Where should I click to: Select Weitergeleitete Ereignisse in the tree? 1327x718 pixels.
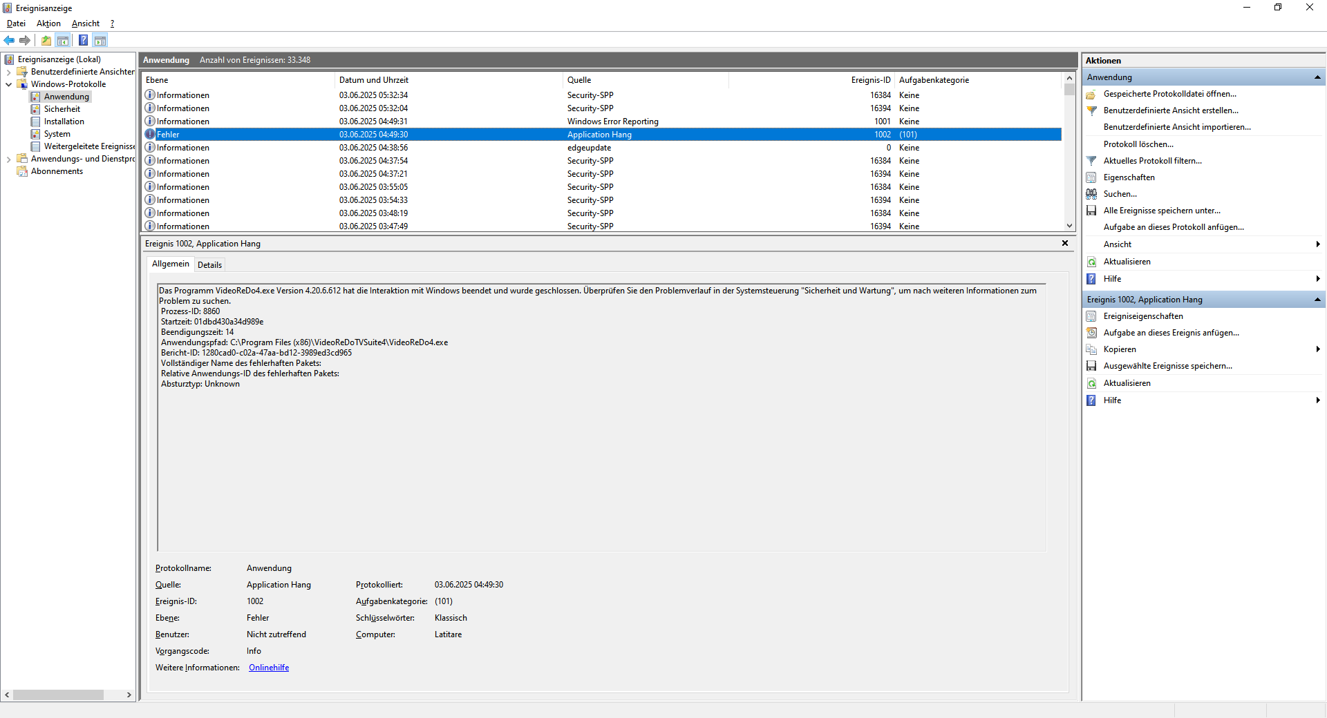89,146
